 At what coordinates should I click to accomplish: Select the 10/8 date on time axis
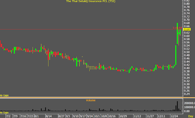[x=104, y=116]
